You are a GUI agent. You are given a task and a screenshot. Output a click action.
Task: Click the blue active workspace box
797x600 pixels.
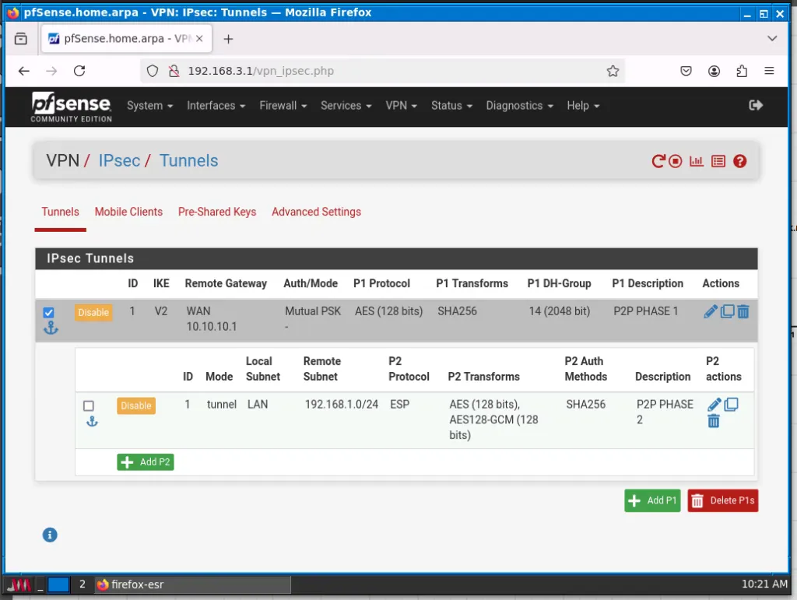(58, 584)
